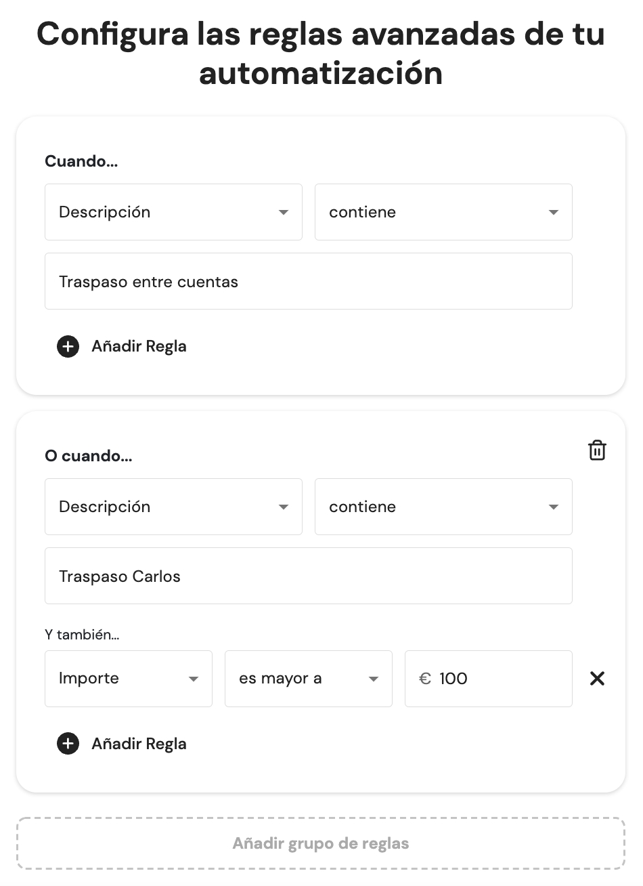Click "Añadir Regla" label in the first group
The image size is (643, 886).
[x=139, y=347]
